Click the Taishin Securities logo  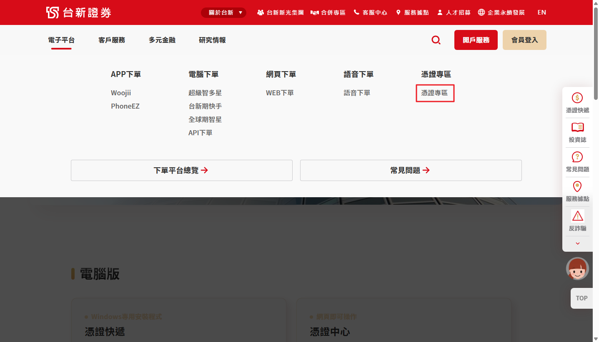78,12
